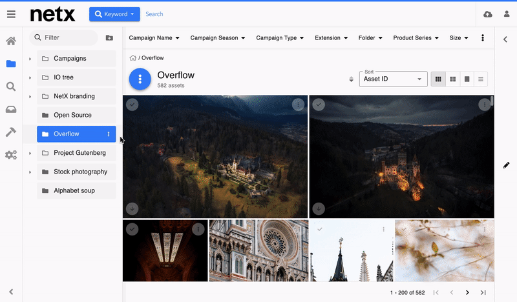Select the Project Gutenberg folder

(76, 153)
